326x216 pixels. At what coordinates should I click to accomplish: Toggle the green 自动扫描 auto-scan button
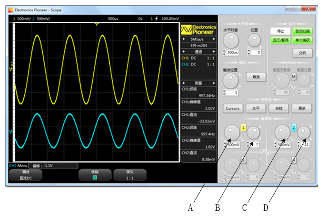coord(302,31)
